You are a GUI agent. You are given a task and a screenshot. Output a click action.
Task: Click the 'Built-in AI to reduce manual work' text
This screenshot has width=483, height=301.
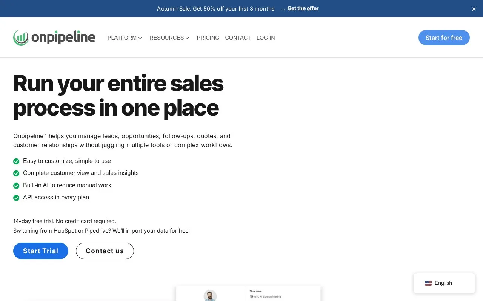click(x=67, y=185)
